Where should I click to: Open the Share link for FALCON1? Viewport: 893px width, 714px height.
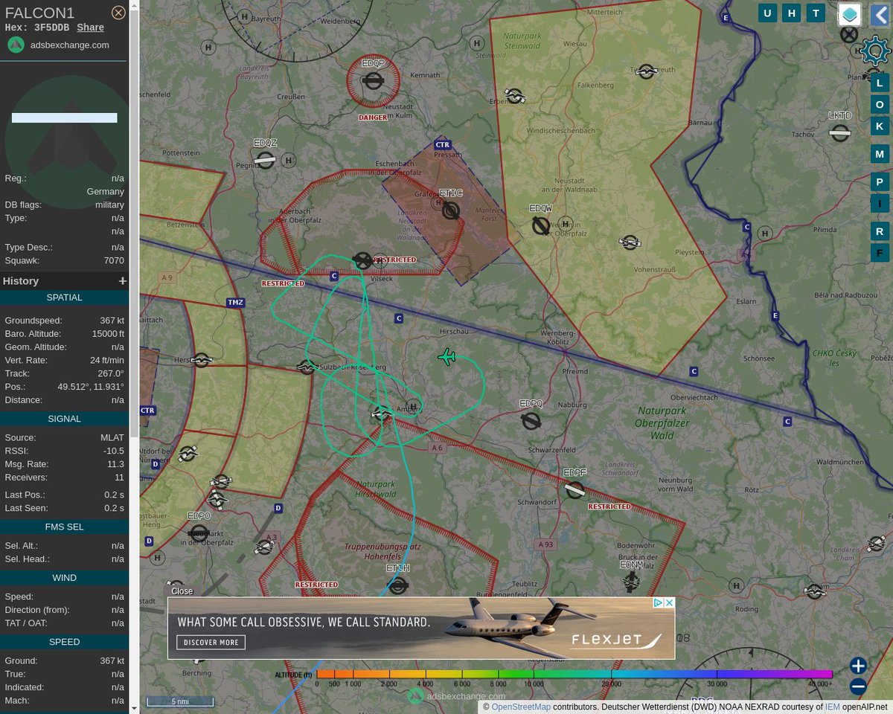tap(89, 27)
